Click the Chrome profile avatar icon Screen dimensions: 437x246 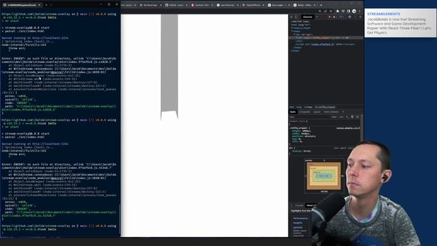click(x=354, y=11)
